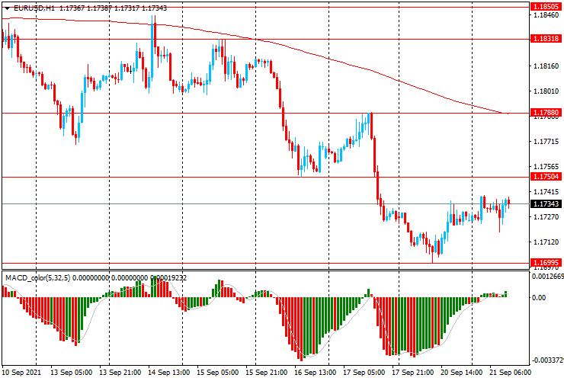Click the 20 Sep 14:00 time label

coord(461,373)
